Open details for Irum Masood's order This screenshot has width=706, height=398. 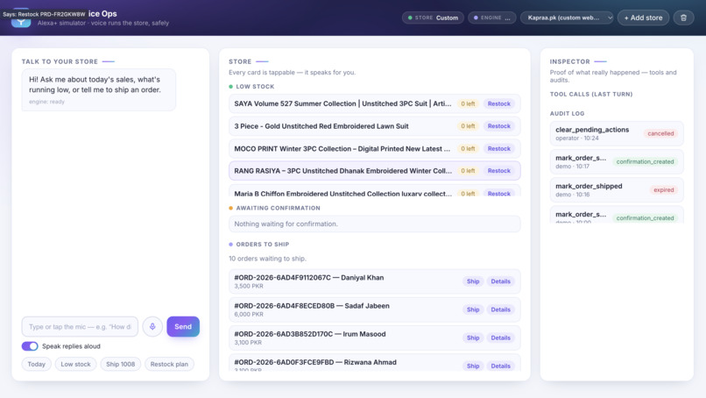pos(501,338)
